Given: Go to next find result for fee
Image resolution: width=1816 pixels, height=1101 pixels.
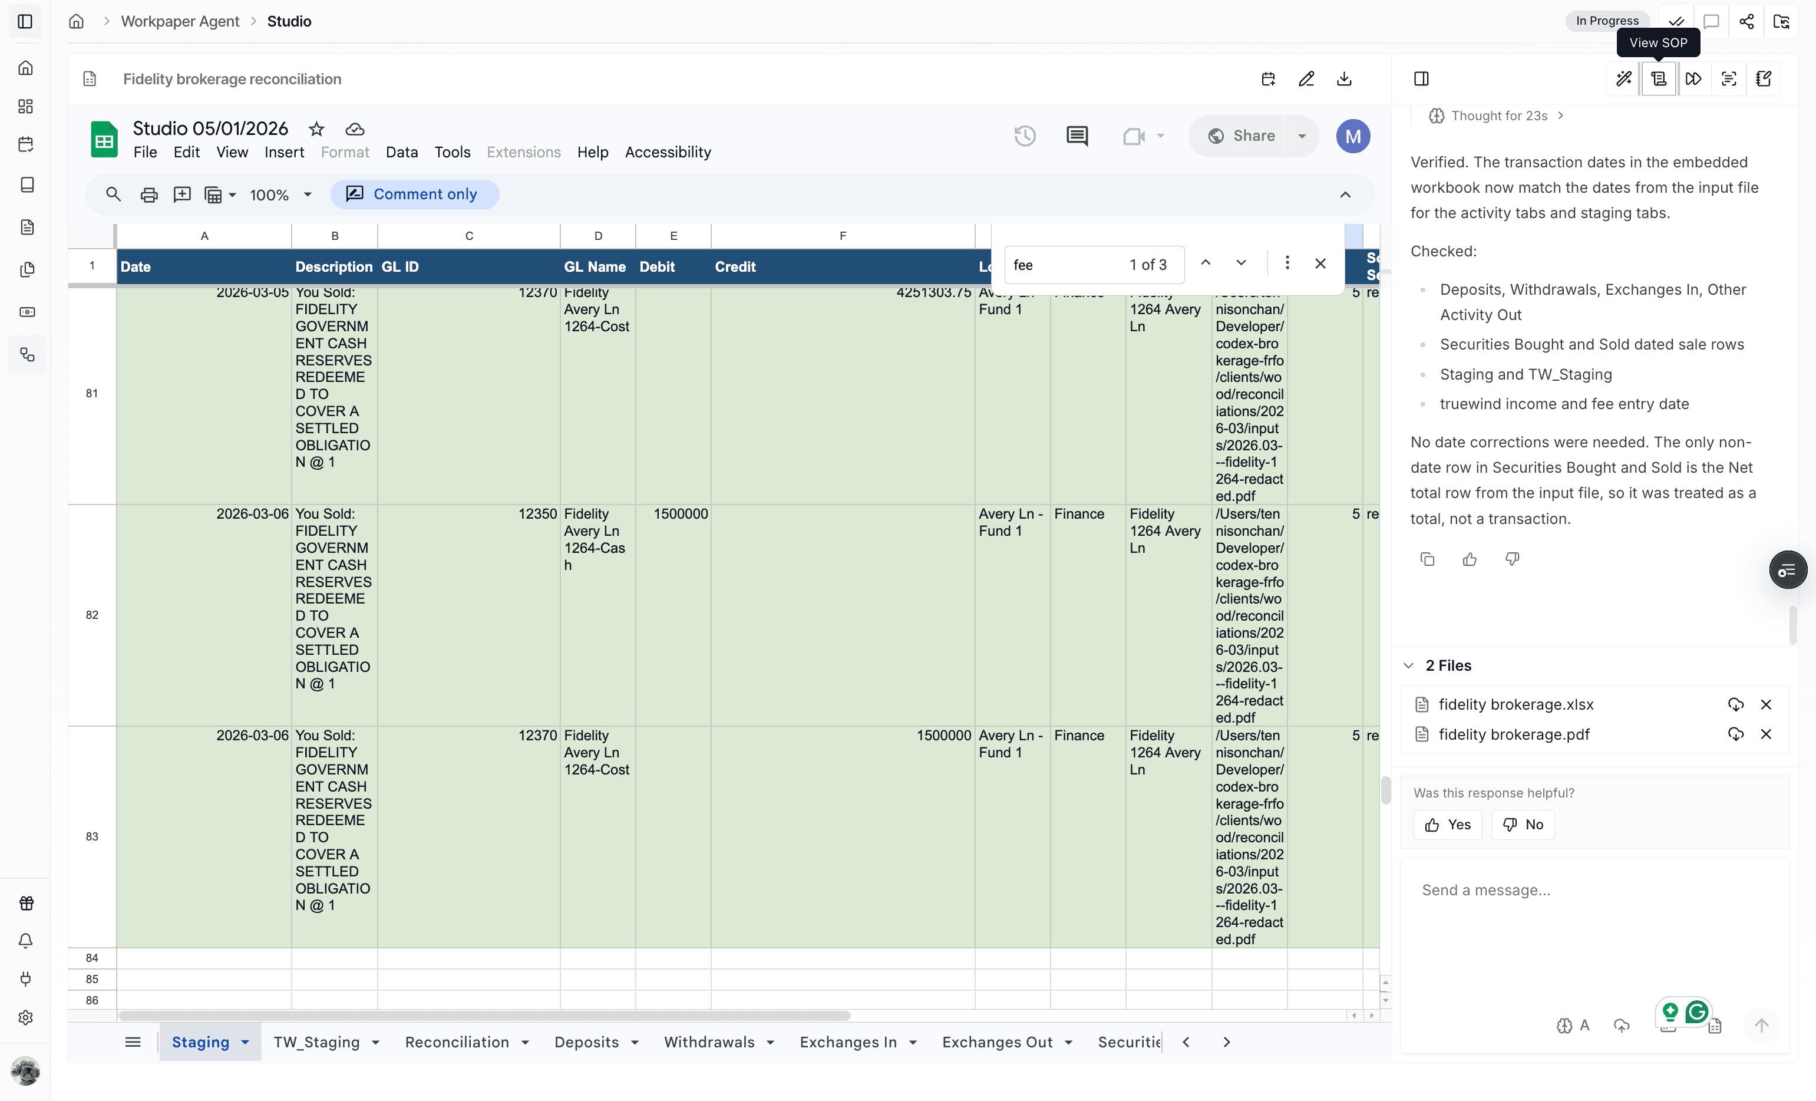Looking at the screenshot, I should [1241, 263].
